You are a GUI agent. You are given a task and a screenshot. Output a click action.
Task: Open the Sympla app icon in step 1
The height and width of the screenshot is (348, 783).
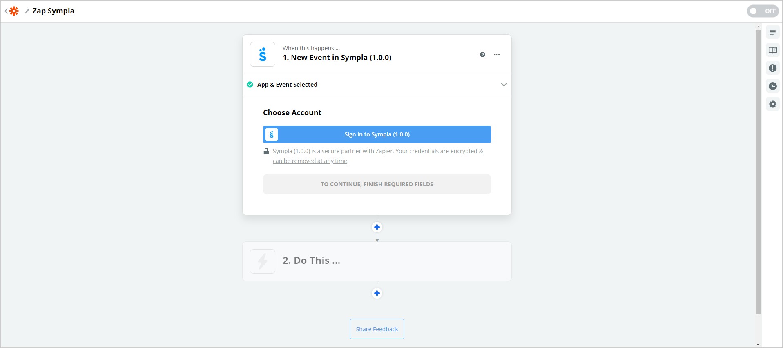click(x=263, y=54)
